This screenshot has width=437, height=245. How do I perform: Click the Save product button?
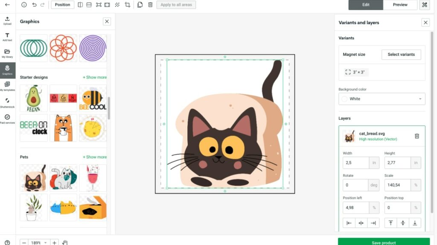point(384,242)
